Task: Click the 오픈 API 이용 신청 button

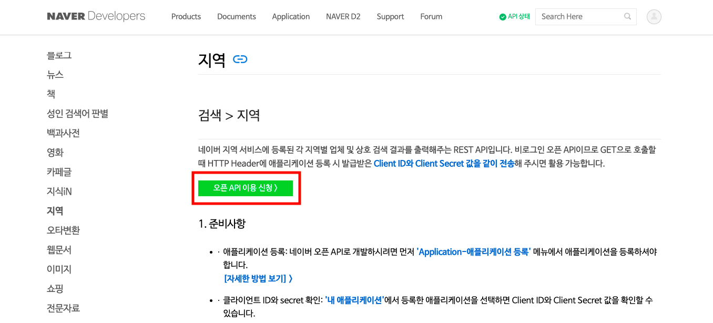Action: (x=246, y=188)
